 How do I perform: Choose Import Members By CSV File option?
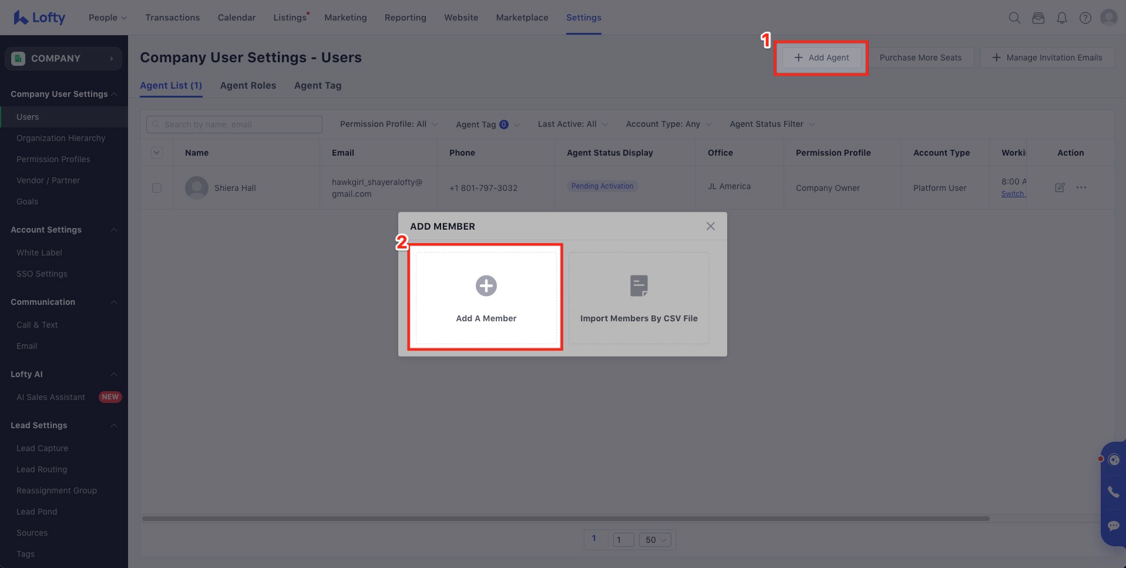point(638,298)
